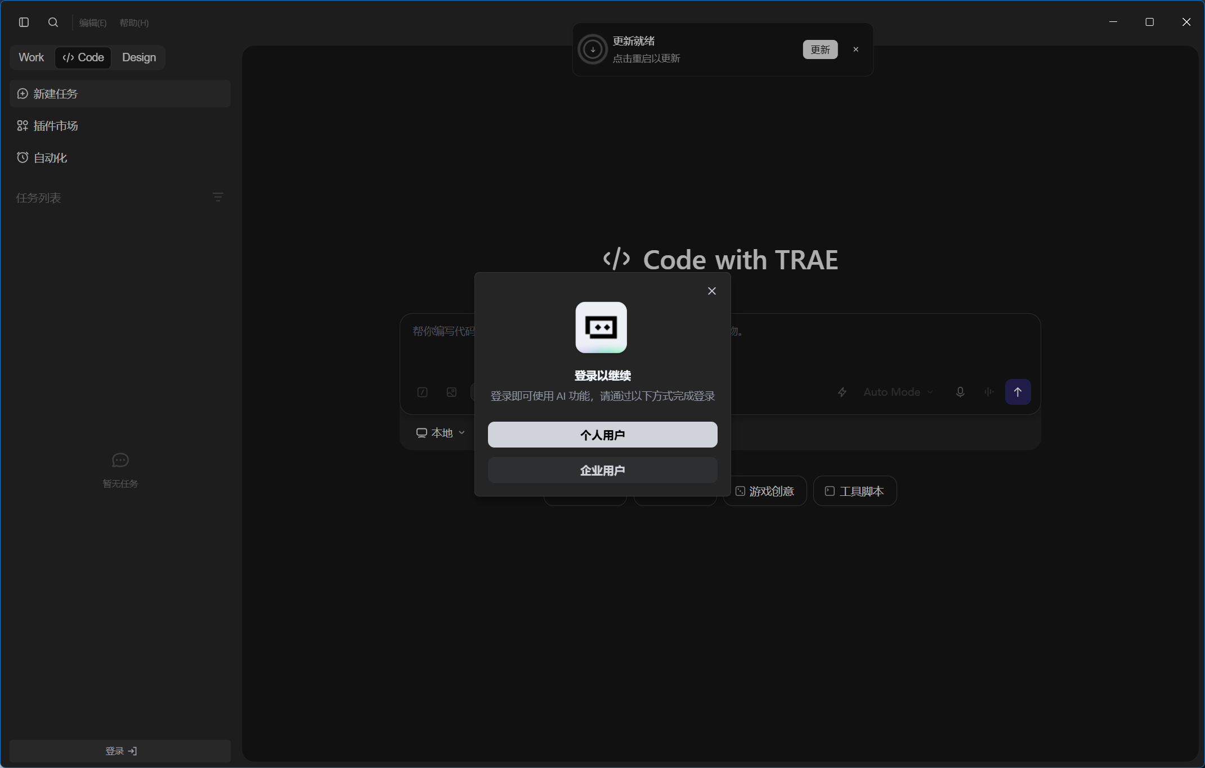
Task: Click the 点击重启以更新 notification text
Action: click(x=646, y=58)
